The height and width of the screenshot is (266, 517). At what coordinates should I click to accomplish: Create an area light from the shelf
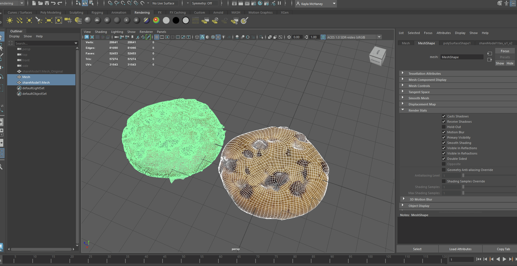point(49,20)
